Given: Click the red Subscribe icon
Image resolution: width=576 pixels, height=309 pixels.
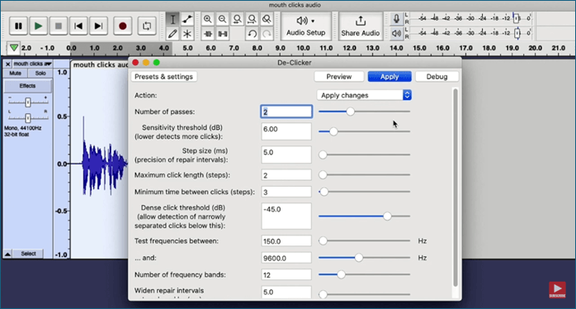Looking at the screenshot, I should 557,290.
